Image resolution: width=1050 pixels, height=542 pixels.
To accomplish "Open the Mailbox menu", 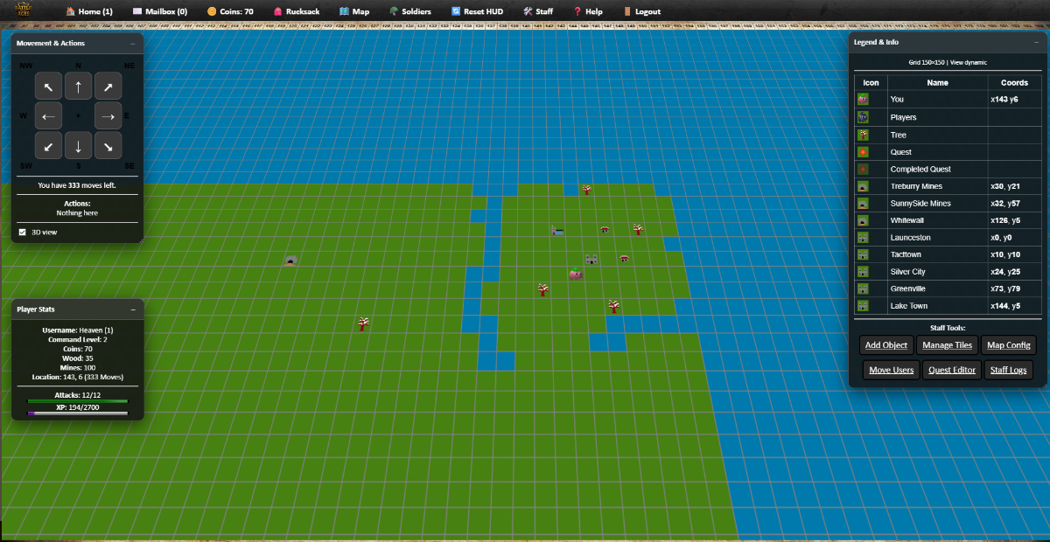I will tap(159, 12).
